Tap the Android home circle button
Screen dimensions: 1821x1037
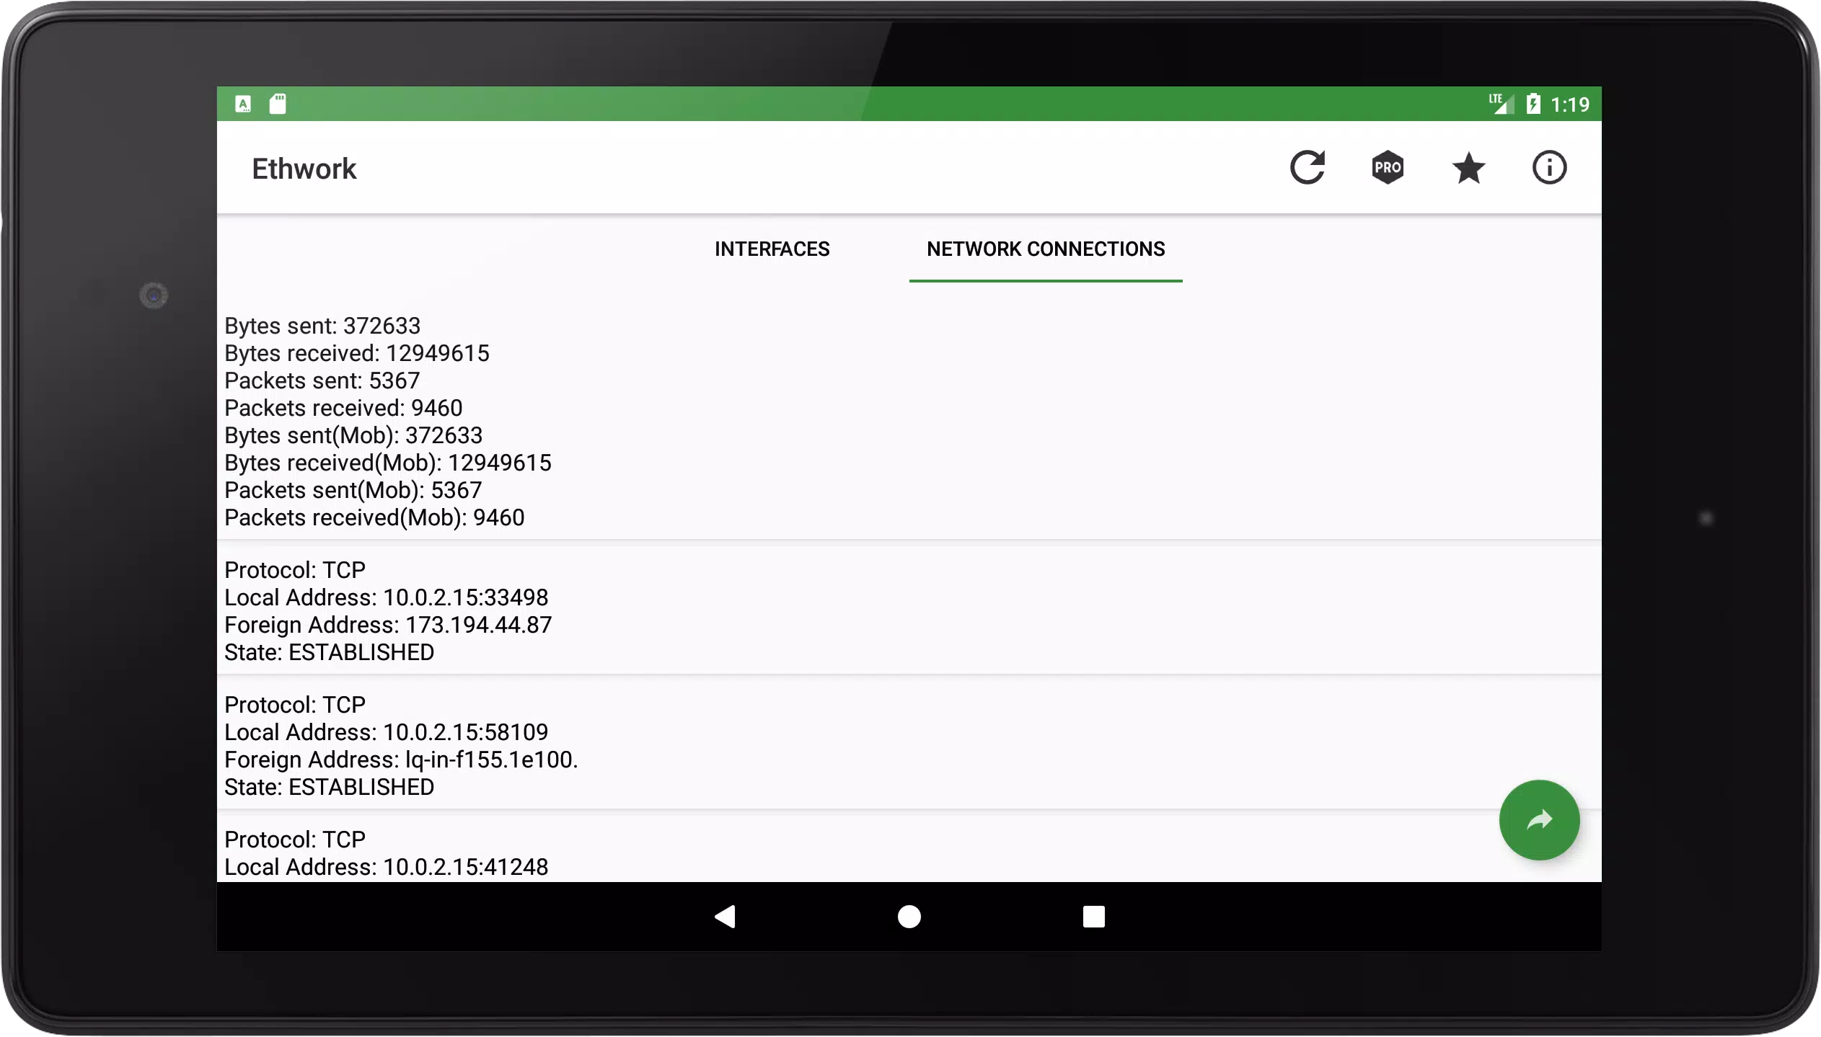909,917
